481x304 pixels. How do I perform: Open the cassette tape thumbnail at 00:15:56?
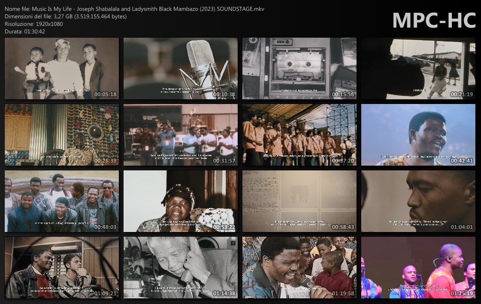(x=299, y=68)
